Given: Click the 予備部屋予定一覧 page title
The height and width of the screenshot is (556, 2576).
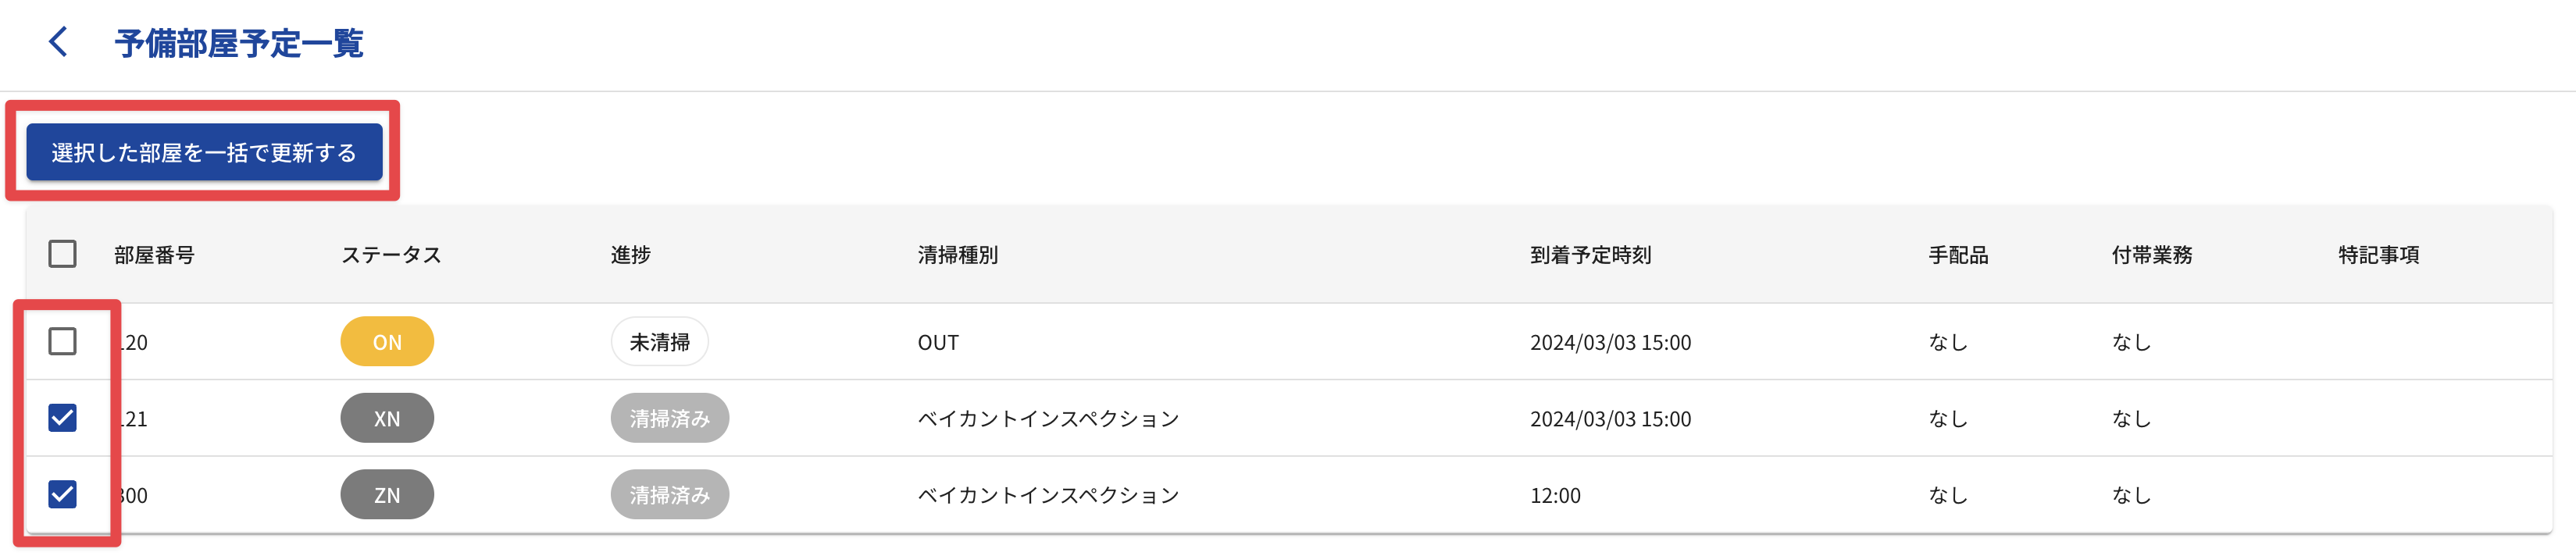Looking at the screenshot, I should coord(239,43).
